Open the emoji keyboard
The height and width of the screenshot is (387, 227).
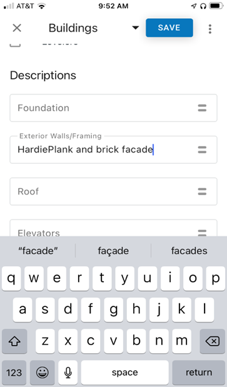[43, 373]
